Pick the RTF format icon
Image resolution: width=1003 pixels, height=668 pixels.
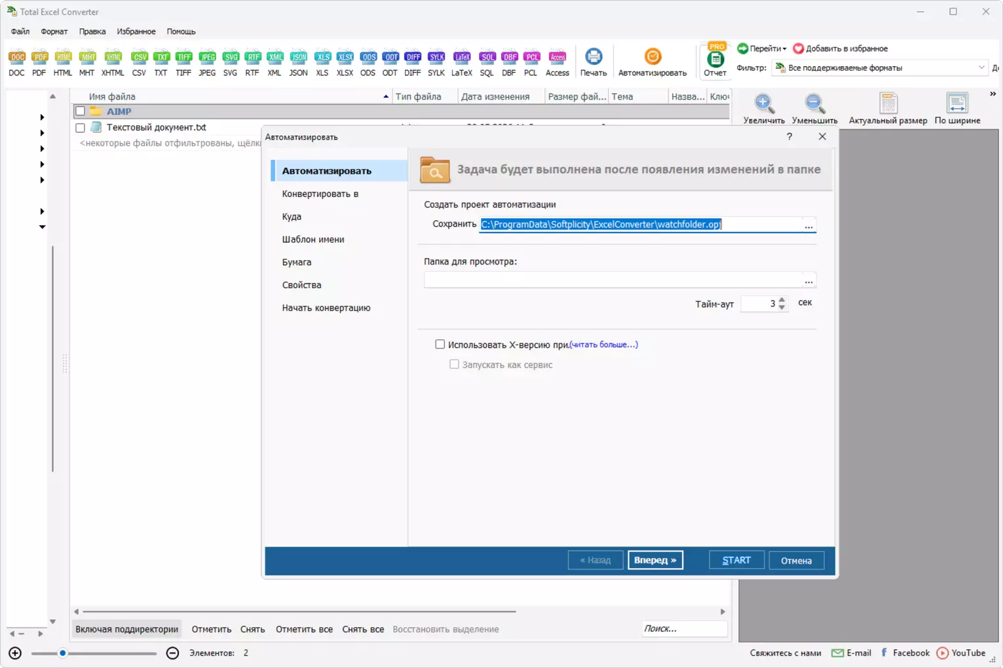252,62
